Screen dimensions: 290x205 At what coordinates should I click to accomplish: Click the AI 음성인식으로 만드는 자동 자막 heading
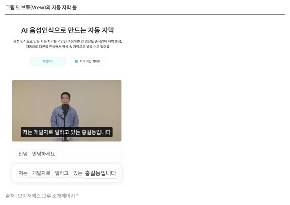click(68, 30)
